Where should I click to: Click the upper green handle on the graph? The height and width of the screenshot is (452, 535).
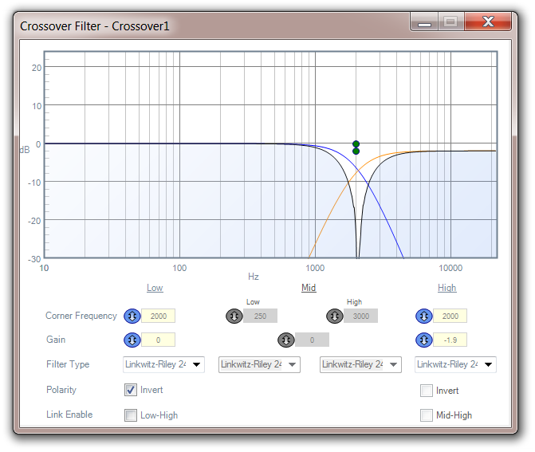(x=356, y=144)
